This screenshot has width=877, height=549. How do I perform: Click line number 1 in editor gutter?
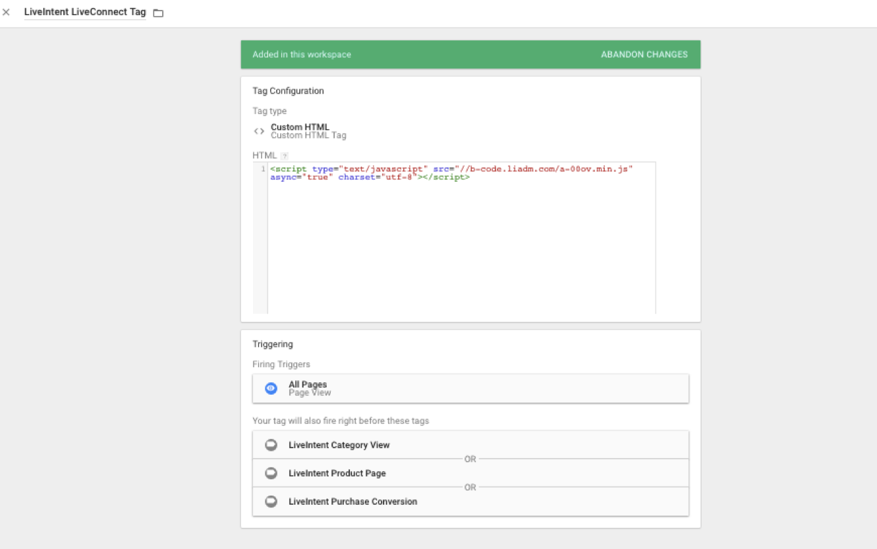263,169
